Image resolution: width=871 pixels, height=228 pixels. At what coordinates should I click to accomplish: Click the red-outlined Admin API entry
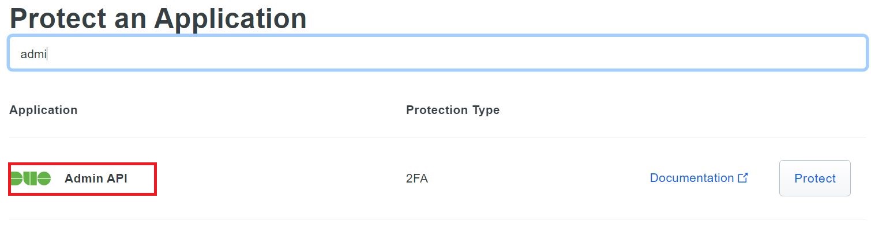tap(82, 179)
